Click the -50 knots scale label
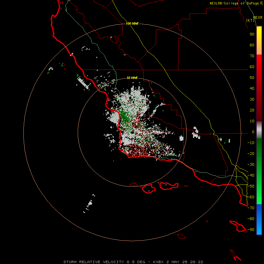 click(x=251, y=186)
